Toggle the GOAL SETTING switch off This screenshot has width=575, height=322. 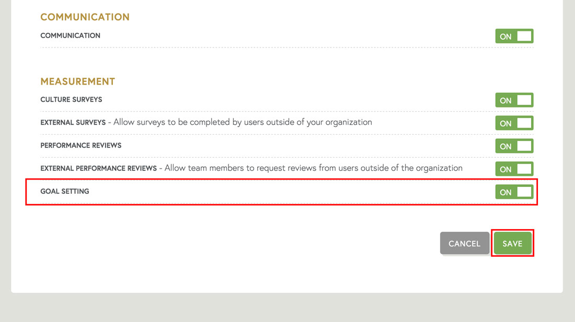pos(514,192)
